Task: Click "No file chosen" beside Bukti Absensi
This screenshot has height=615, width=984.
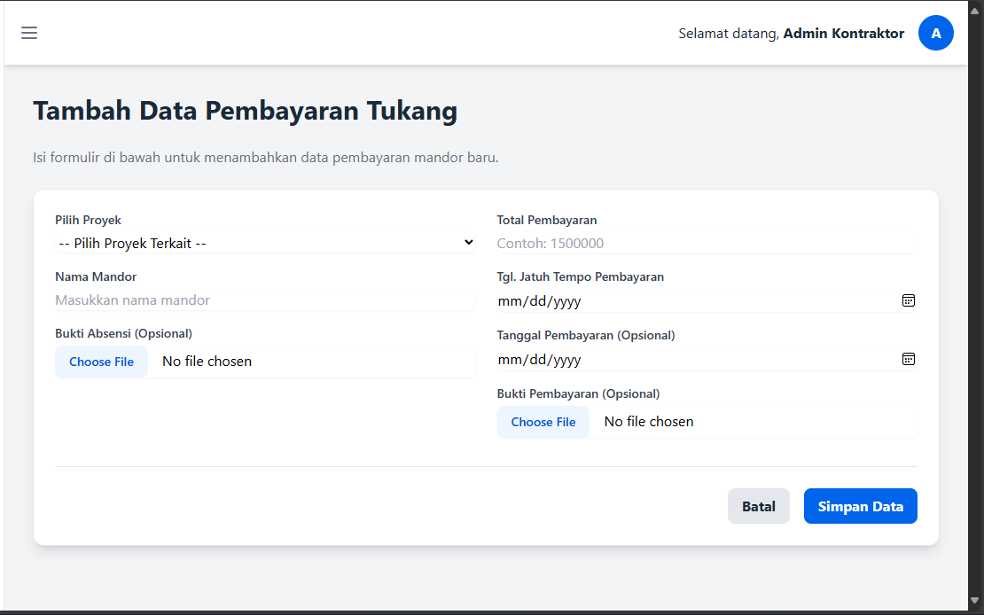Action: 207,362
